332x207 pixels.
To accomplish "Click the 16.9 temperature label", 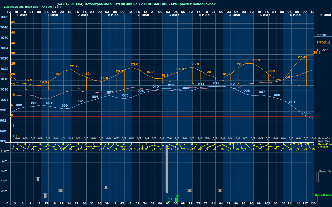I will tap(104, 78).
